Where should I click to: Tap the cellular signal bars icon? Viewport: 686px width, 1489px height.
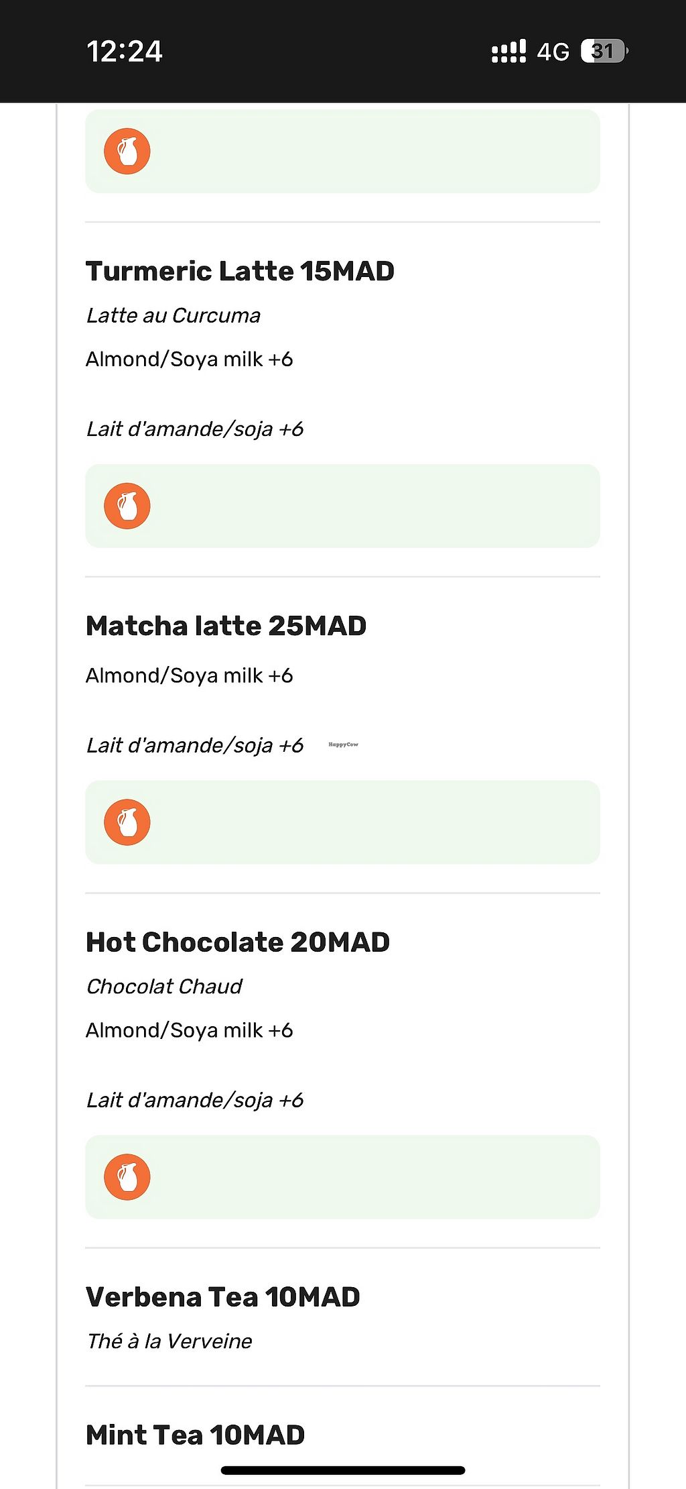[x=508, y=52]
